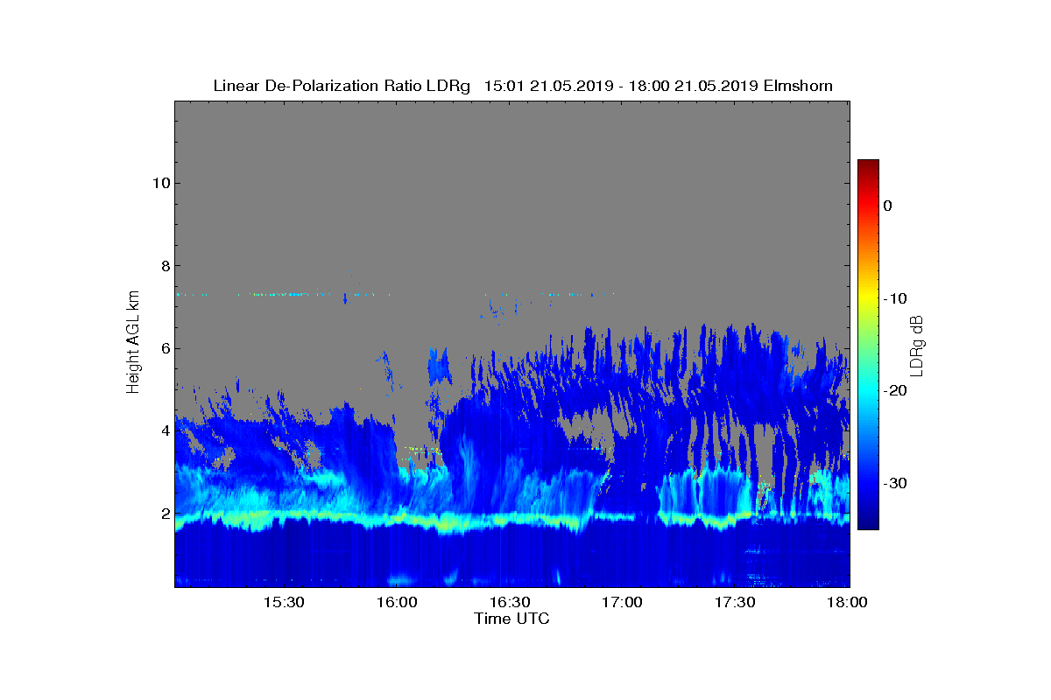Viewport: 1051px width, 700px height.
Task: Click the height tick label 10
Action: click(x=159, y=183)
